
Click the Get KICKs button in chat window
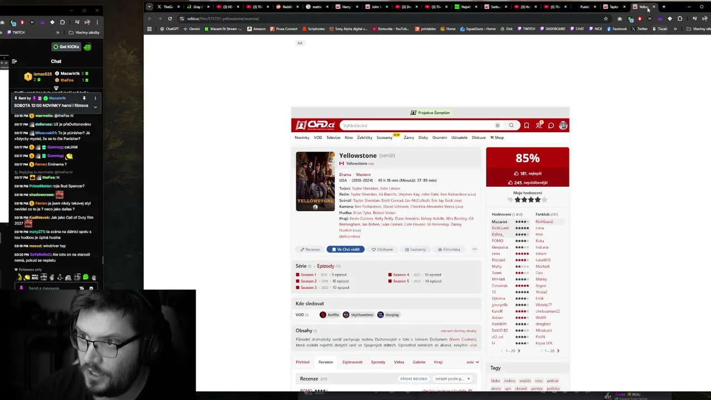67,47
